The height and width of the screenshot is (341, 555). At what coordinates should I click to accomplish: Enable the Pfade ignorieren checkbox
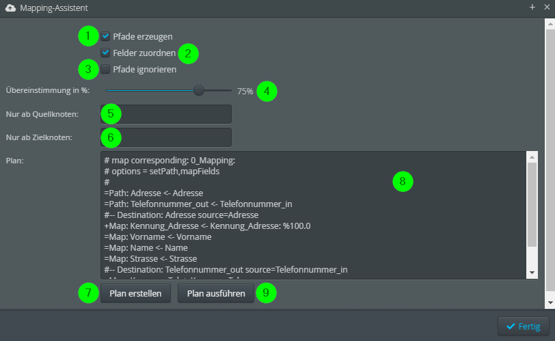105,69
